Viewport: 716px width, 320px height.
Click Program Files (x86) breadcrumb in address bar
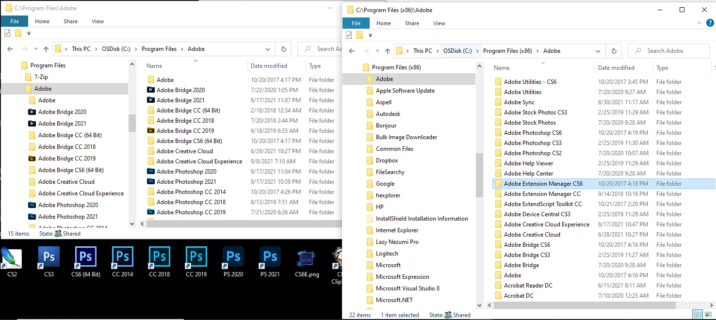coord(507,51)
